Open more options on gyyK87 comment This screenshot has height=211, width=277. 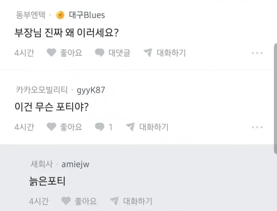[257, 127]
